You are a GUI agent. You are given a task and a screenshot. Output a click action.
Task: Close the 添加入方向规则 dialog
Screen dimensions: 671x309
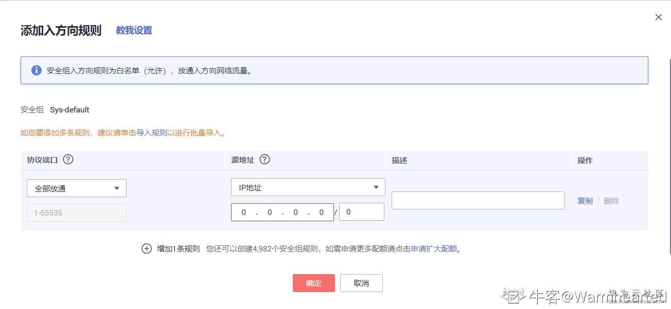tap(658, 17)
